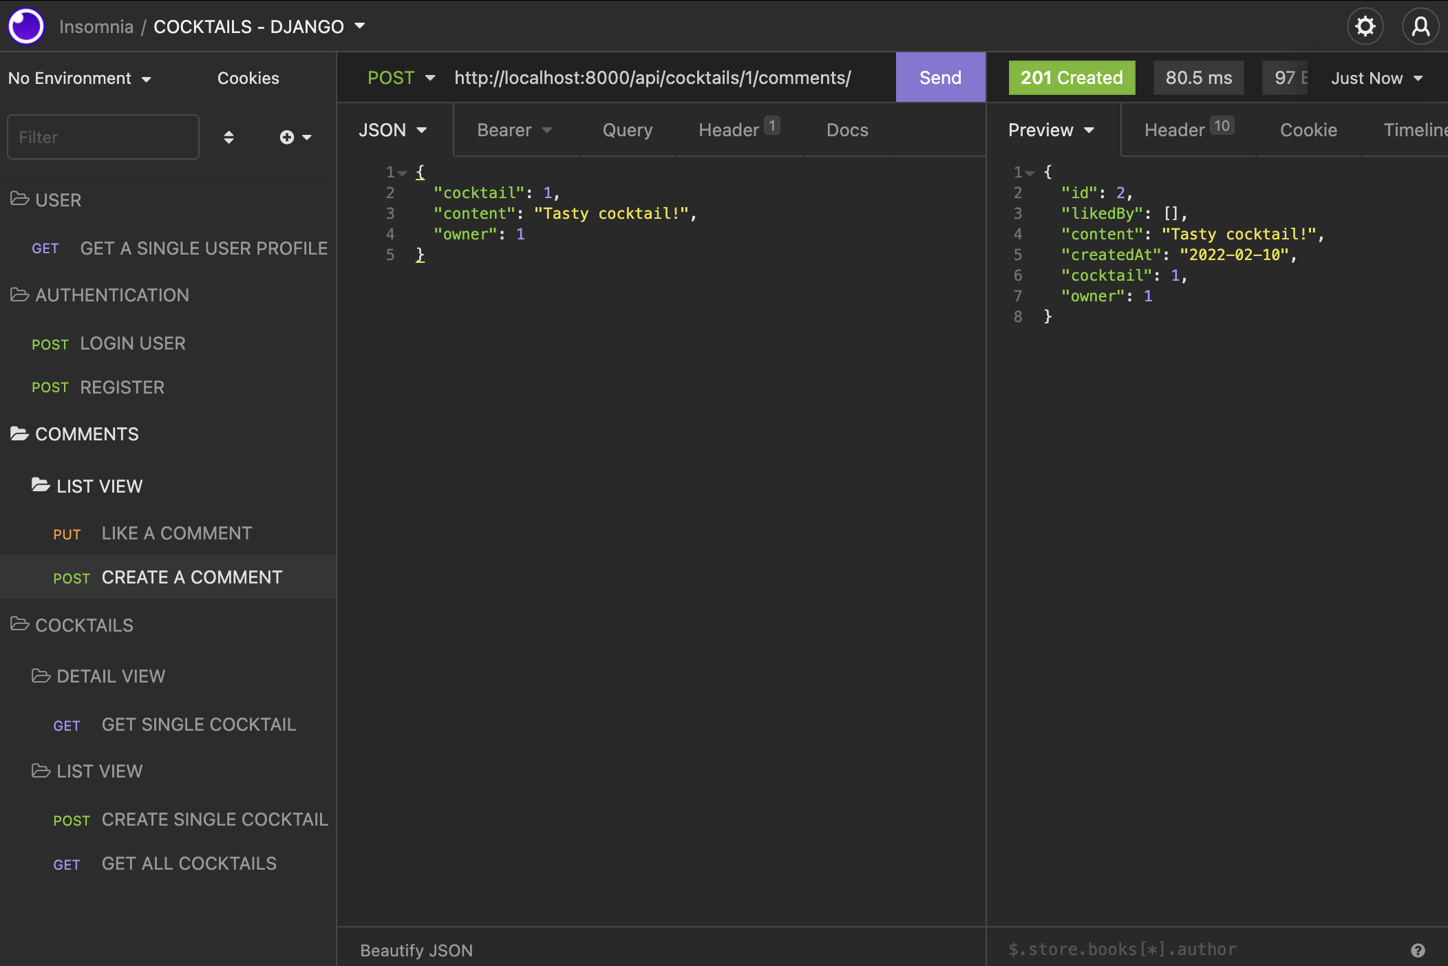Open the settings gear icon

click(1365, 27)
